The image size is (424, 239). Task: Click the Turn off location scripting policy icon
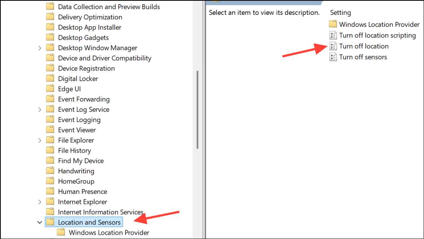[x=333, y=35]
